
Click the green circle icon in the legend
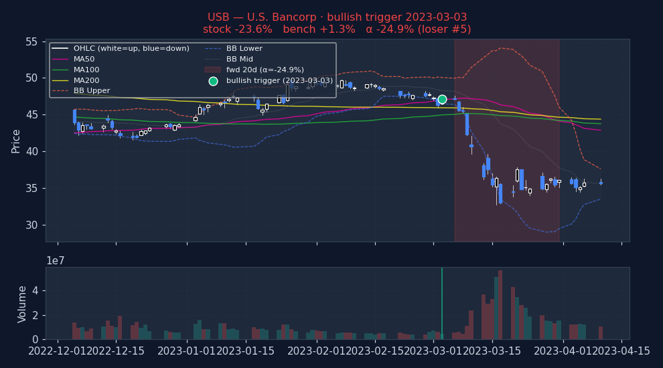coord(213,81)
